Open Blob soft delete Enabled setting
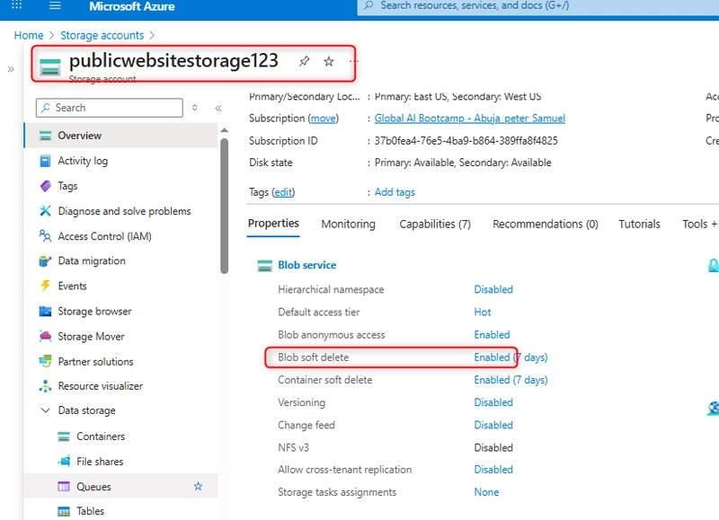 click(x=510, y=357)
